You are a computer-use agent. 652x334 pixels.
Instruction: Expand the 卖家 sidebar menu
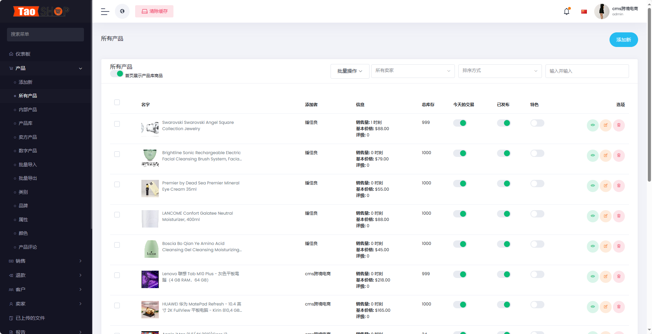coord(46,304)
